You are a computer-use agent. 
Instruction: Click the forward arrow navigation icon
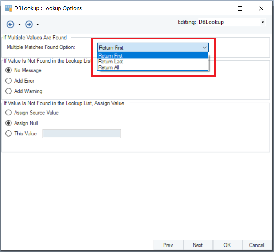pos(29,24)
